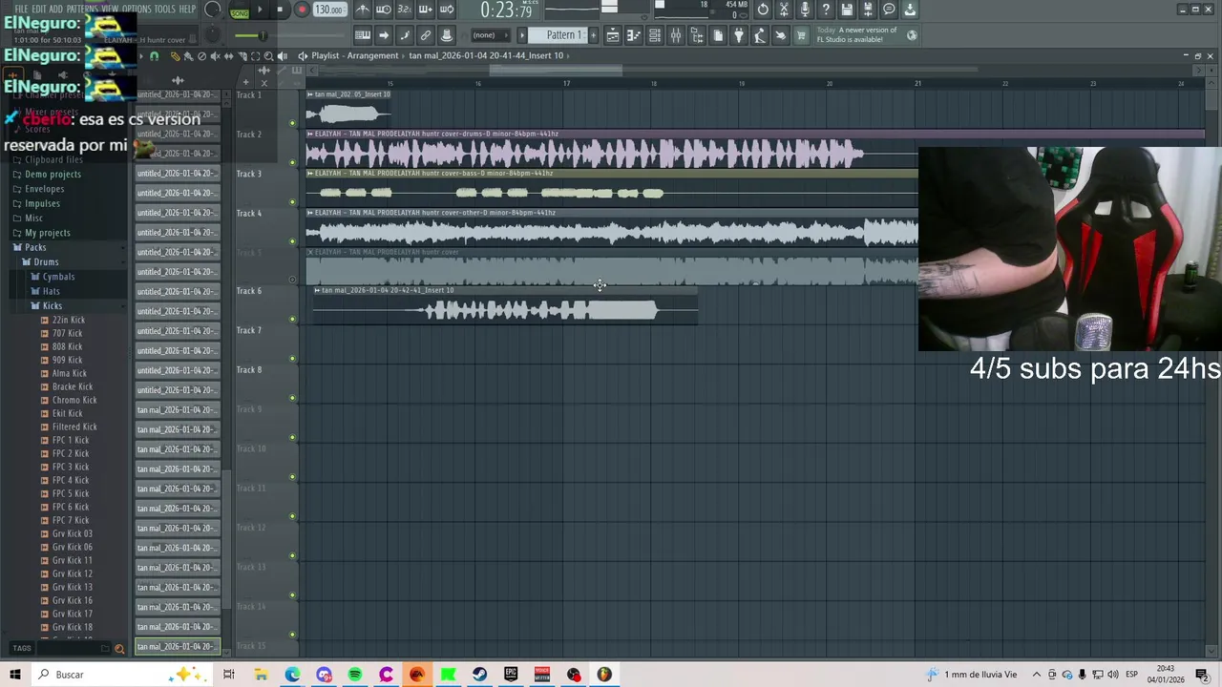Screen dimensions: 1222x687
Task: Add a new pattern with plus button
Action: [593, 35]
